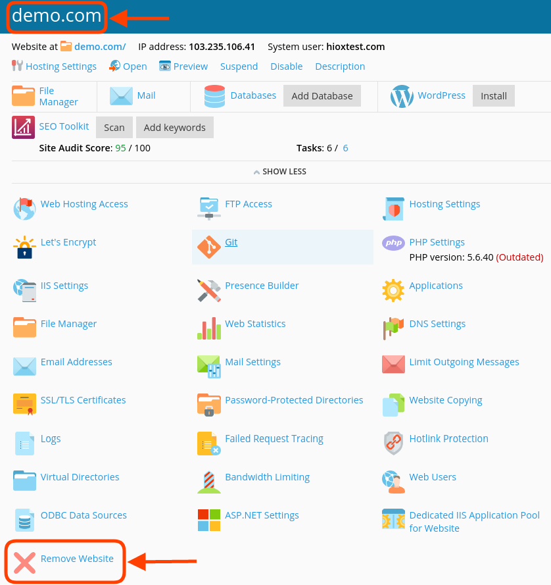Click the Let's Encrypt padlock icon
Screen dimensions: 551x585
(x=24, y=247)
